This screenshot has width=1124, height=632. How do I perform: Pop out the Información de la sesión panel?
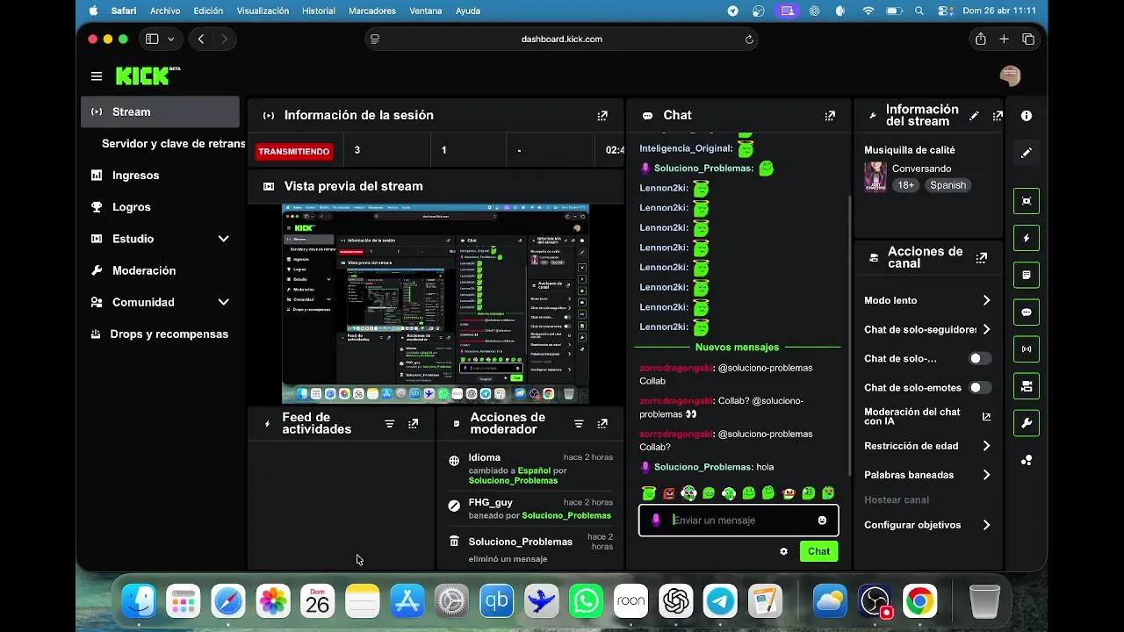pyautogui.click(x=602, y=115)
